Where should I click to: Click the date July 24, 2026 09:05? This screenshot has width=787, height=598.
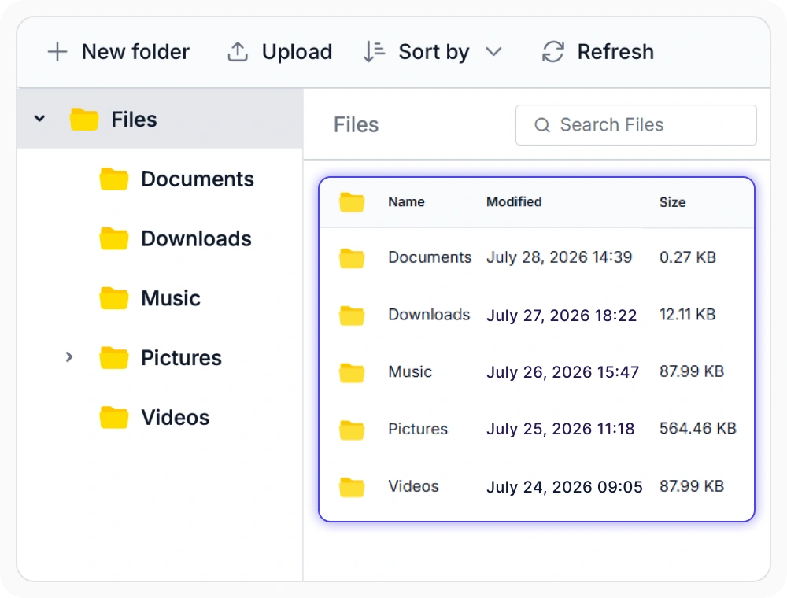(x=564, y=487)
